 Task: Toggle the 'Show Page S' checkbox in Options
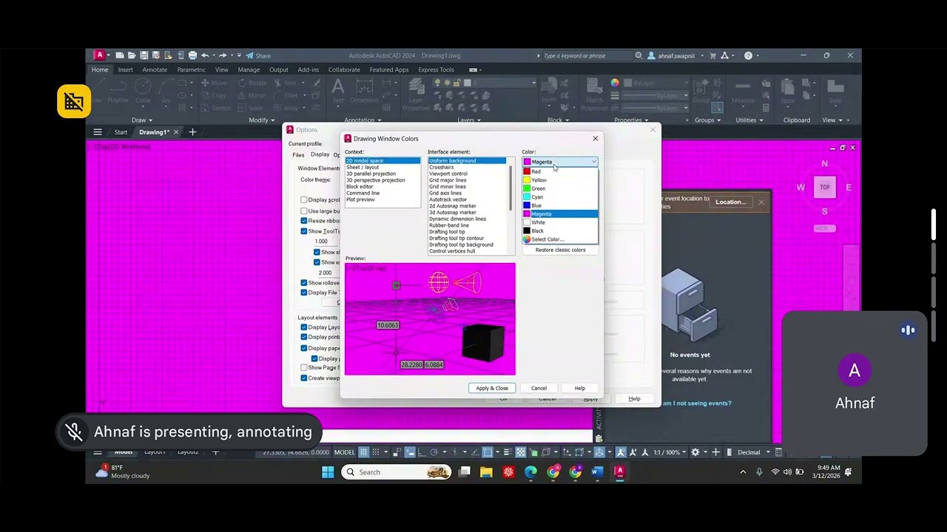(304, 367)
